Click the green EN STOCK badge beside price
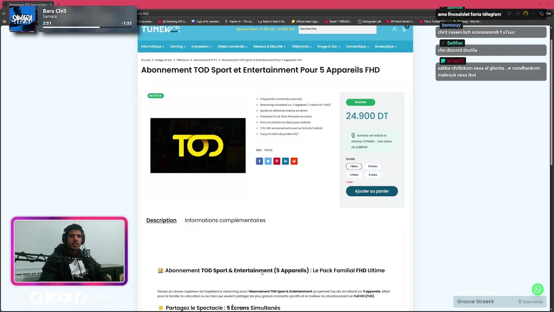Image resolution: width=554 pixels, height=312 pixels. (361, 102)
